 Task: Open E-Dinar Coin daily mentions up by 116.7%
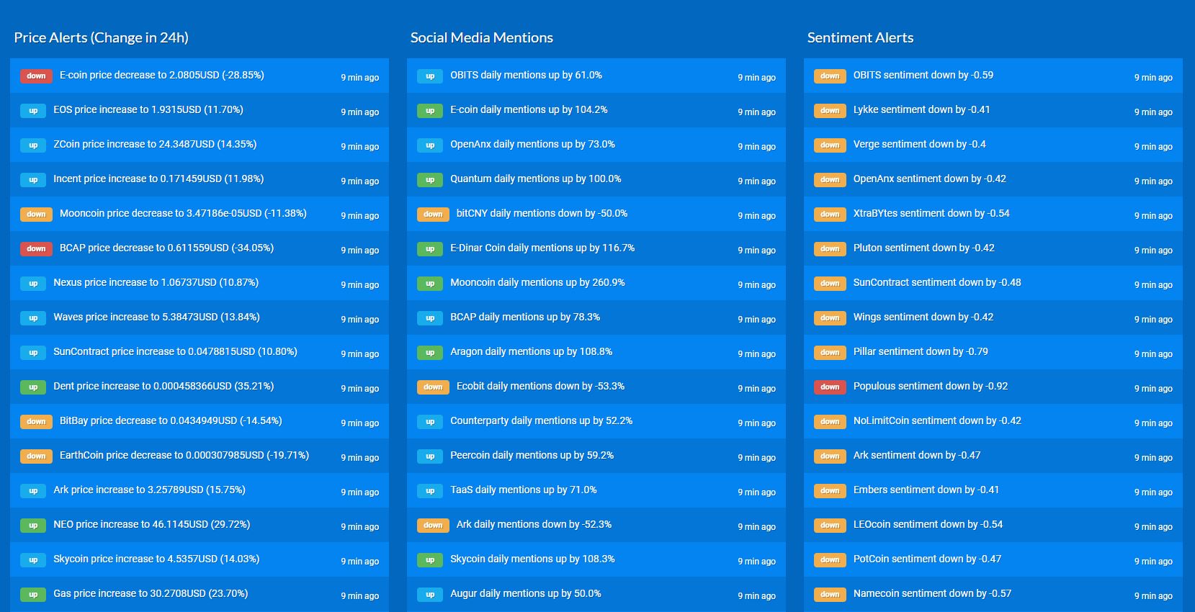coord(596,248)
